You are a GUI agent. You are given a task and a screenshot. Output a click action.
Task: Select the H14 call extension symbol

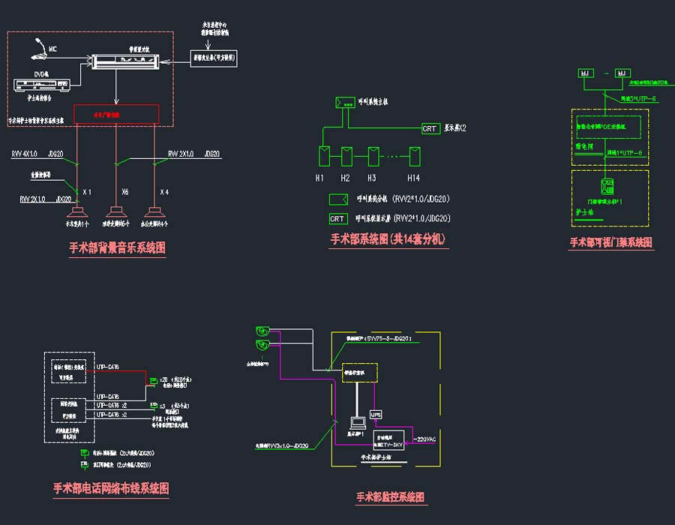tap(413, 155)
